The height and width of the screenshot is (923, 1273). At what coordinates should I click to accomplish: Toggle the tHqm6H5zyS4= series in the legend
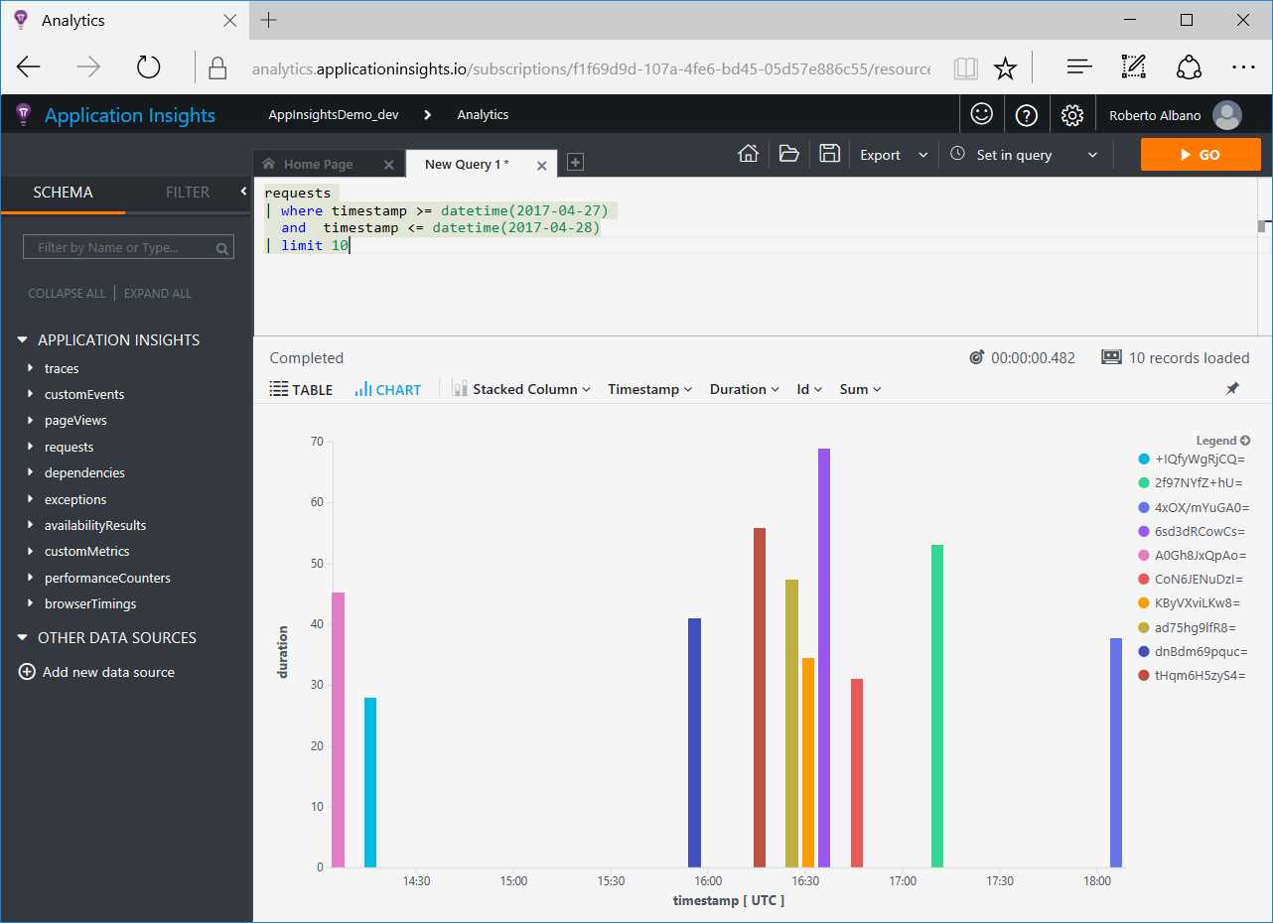(1192, 676)
